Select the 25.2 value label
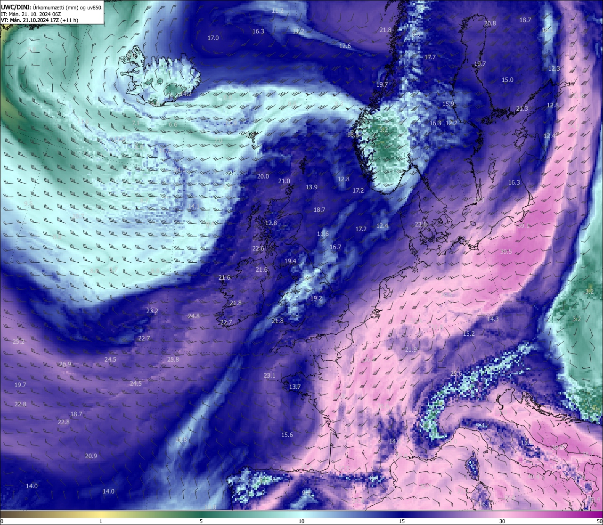Screen dimensions: 603x525 coord(18,341)
